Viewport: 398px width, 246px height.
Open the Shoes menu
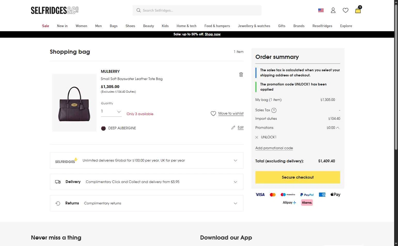(130, 26)
